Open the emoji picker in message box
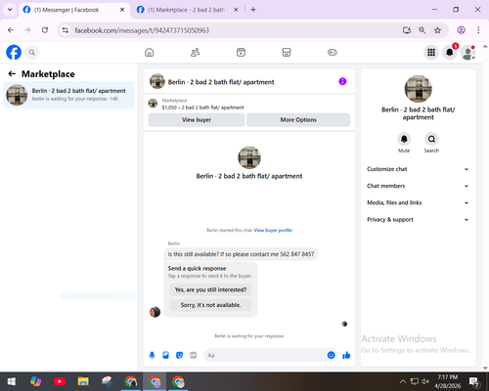The image size is (489, 391). (x=331, y=355)
